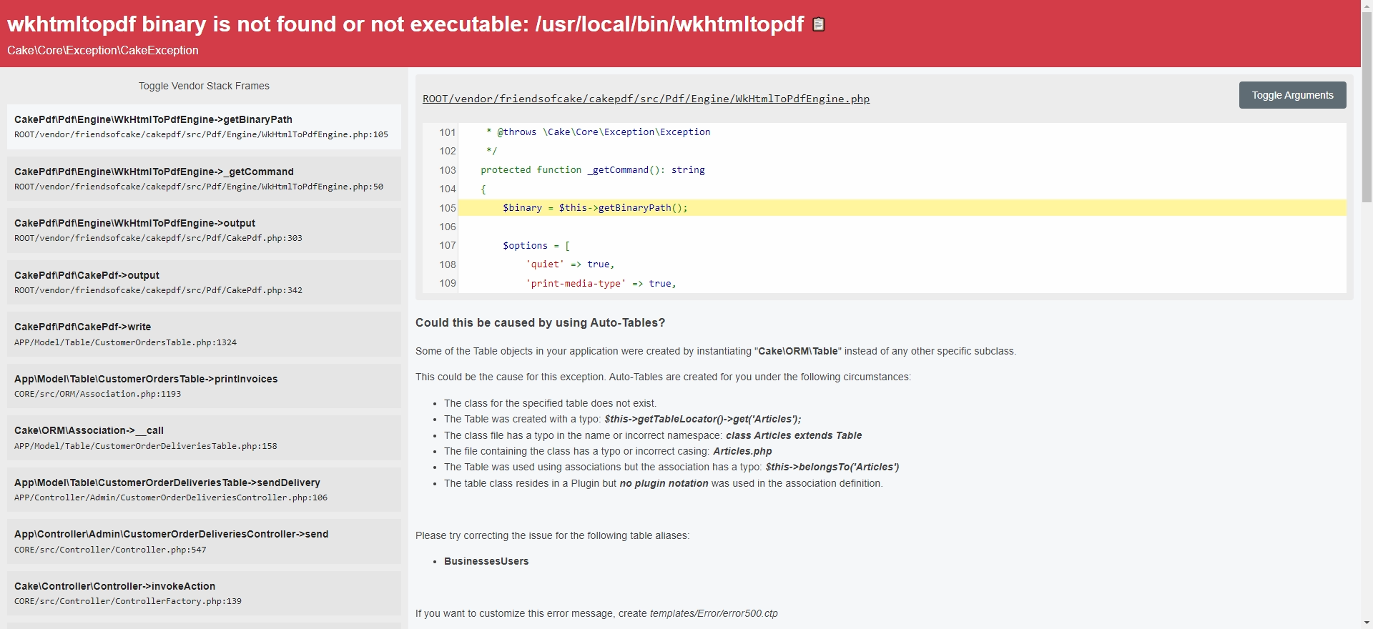This screenshot has width=1373, height=629.
Task: Click the scrollbar up arrow
Action: 1367,6
